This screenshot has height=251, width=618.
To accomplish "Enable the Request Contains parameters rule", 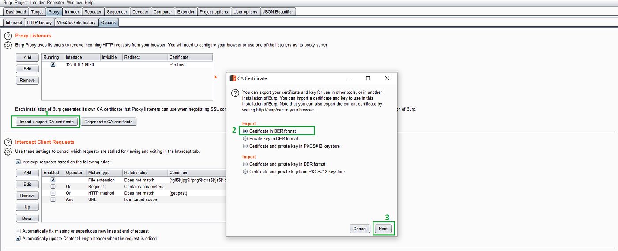I will 53,187.
